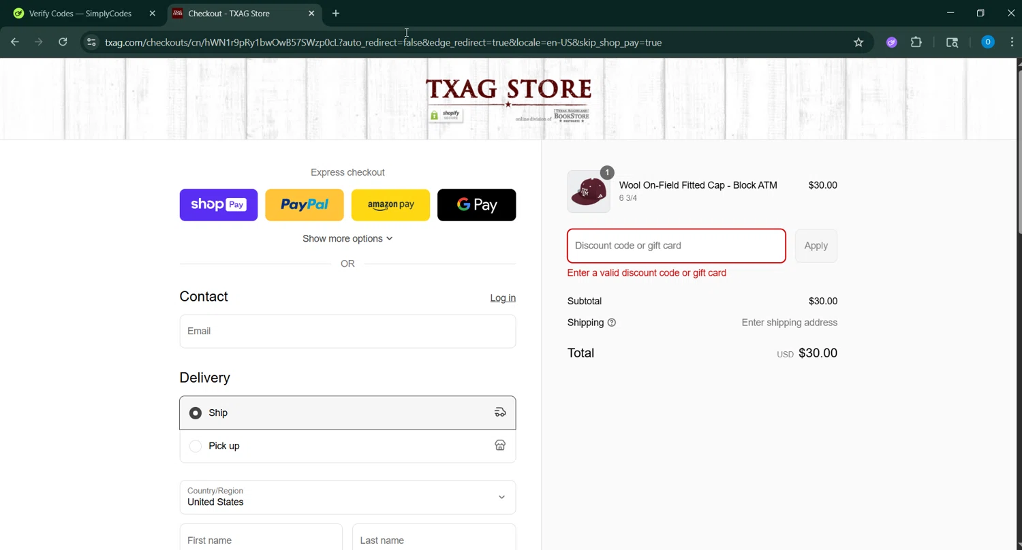This screenshot has width=1022, height=550.
Task: Click the 6 3/4 cap size text
Action: 628,198
